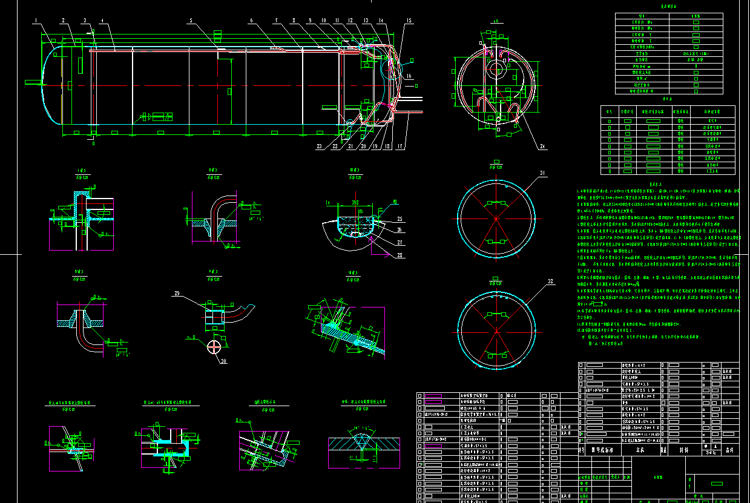Screen dimensions: 750x503
Task: Pick part callout number 19
Action: pyautogui.click(x=375, y=146)
